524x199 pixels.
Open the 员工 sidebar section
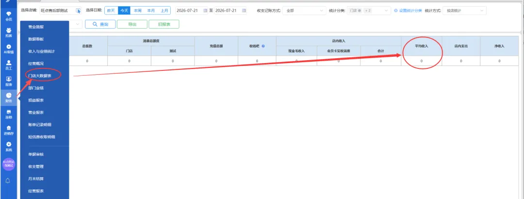pos(9,65)
